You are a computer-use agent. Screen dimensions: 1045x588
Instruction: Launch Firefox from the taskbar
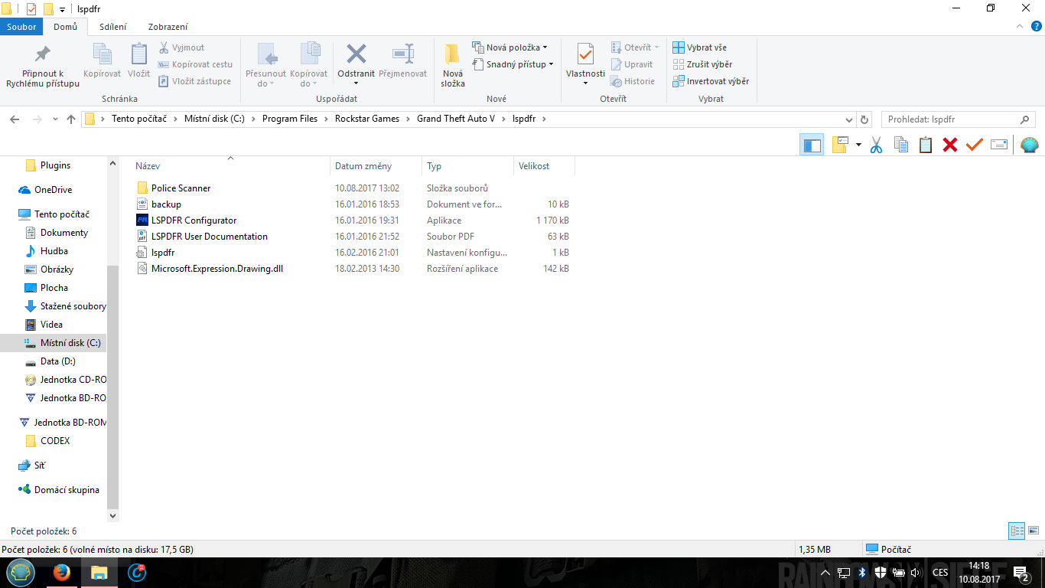62,572
